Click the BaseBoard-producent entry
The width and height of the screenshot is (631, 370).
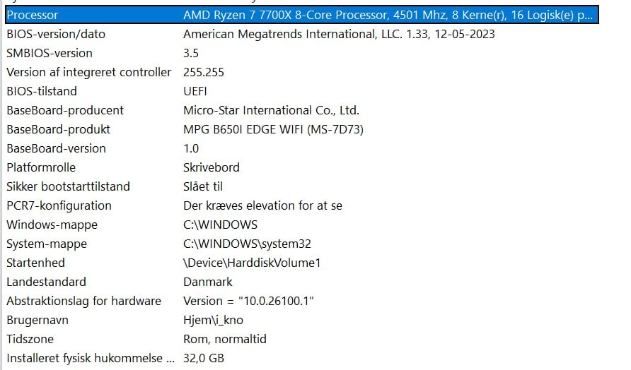(65, 110)
